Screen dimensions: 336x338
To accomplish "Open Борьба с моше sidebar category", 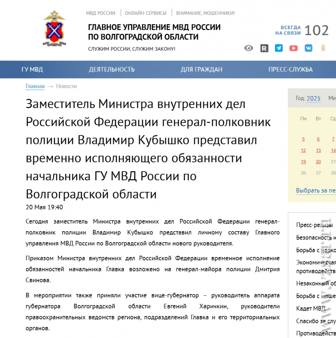I will pos(316,296).
